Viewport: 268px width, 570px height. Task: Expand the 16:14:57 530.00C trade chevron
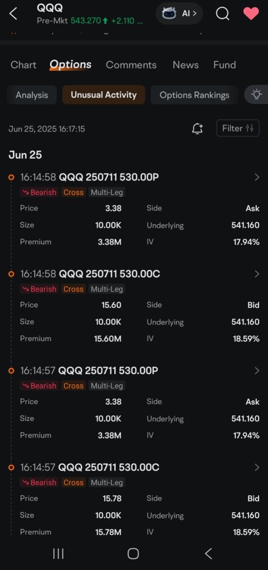tap(257, 468)
